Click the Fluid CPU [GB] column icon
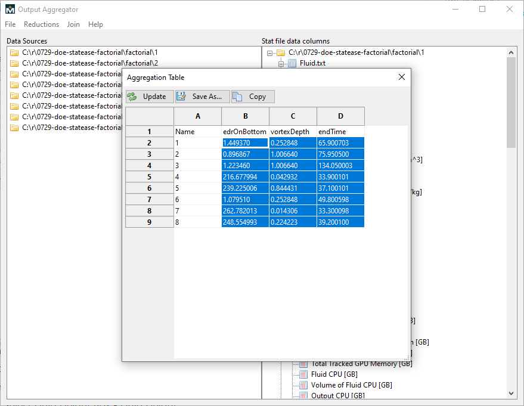Screen dimensions: 524x406 point(303,374)
